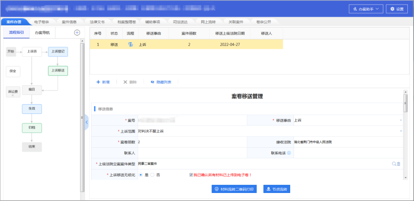
Task: Collapse the left panel with the arrow handle
Action: click(86, 122)
